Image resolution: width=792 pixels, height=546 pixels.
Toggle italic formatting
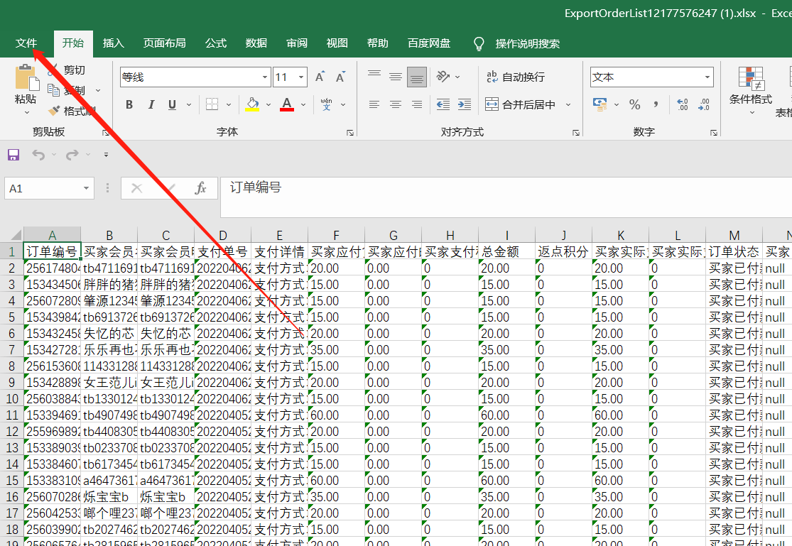(x=151, y=105)
